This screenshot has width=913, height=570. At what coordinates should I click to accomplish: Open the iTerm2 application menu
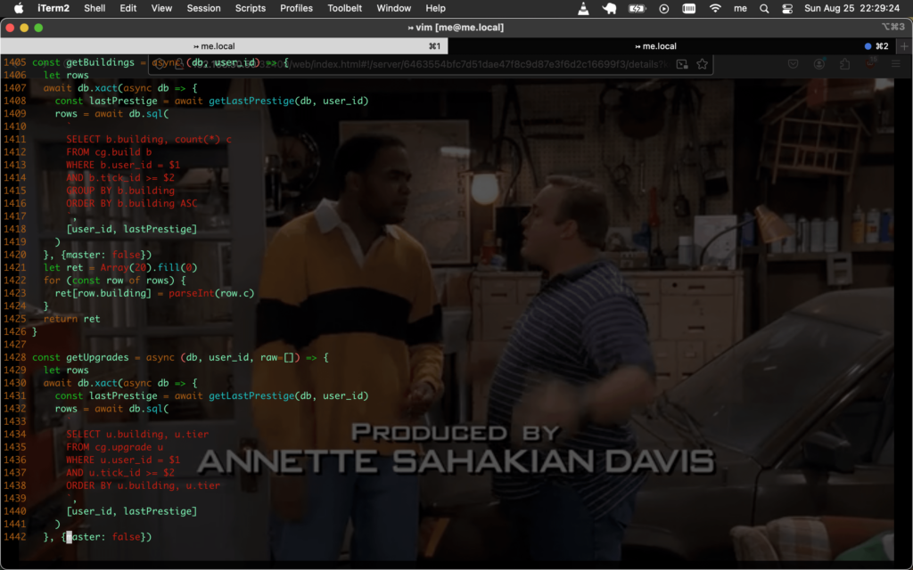tap(53, 8)
